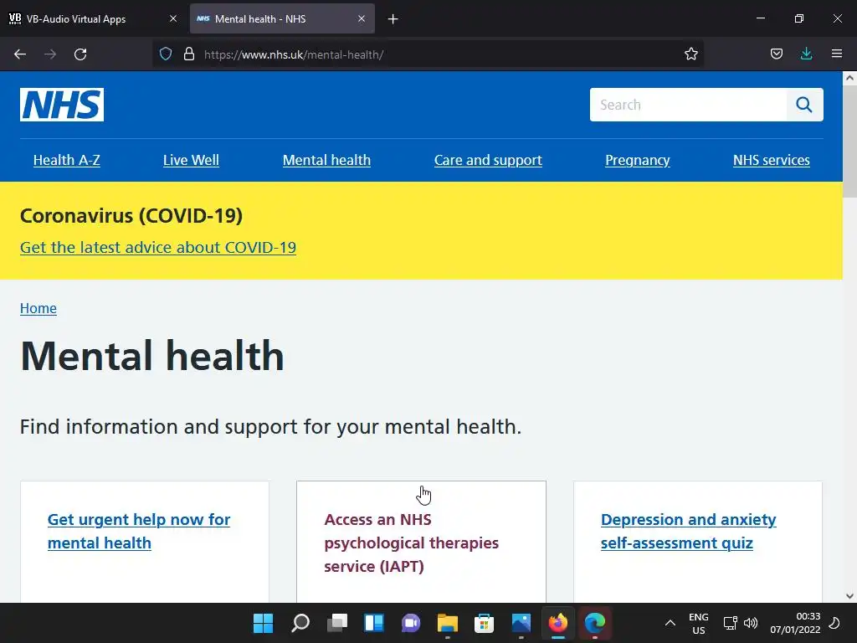This screenshot has height=643, width=857.
Task: Click the search magnifier button
Action: [x=804, y=105]
